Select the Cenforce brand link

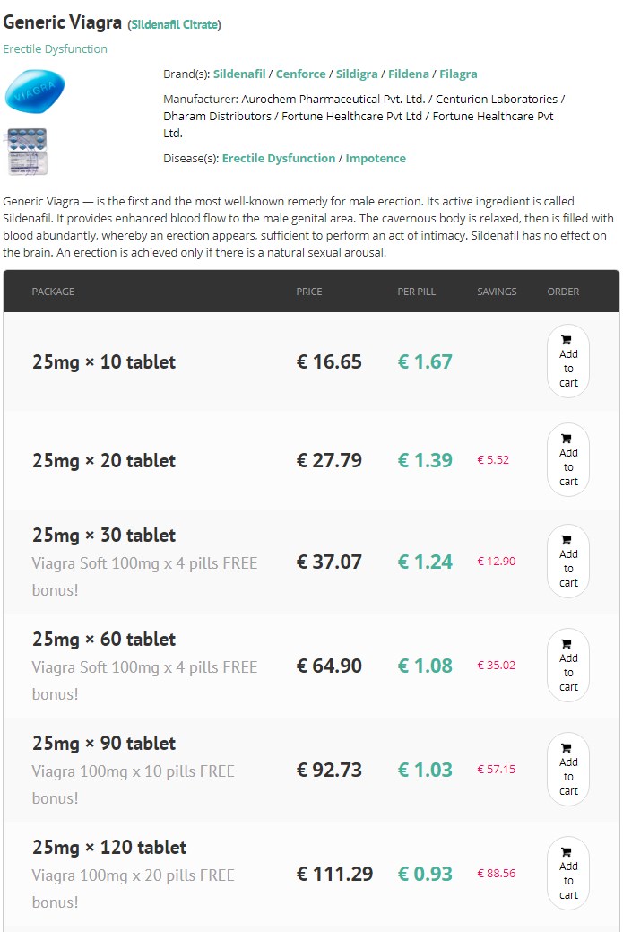(x=300, y=74)
